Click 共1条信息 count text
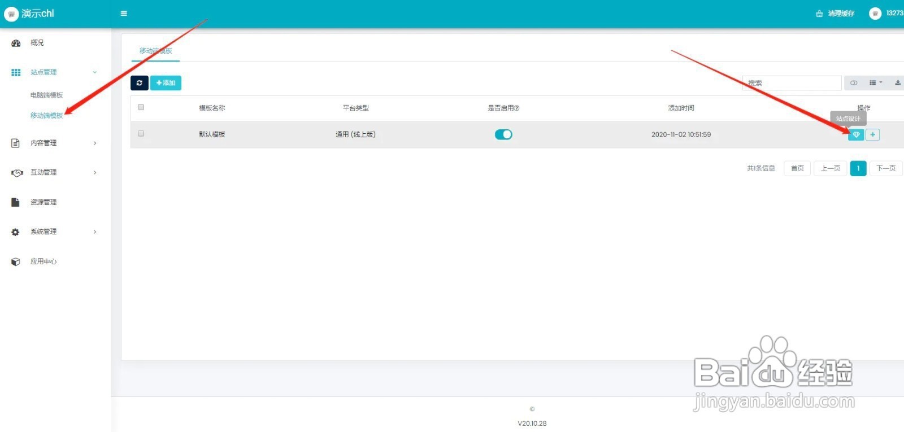 [x=761, y=168]
